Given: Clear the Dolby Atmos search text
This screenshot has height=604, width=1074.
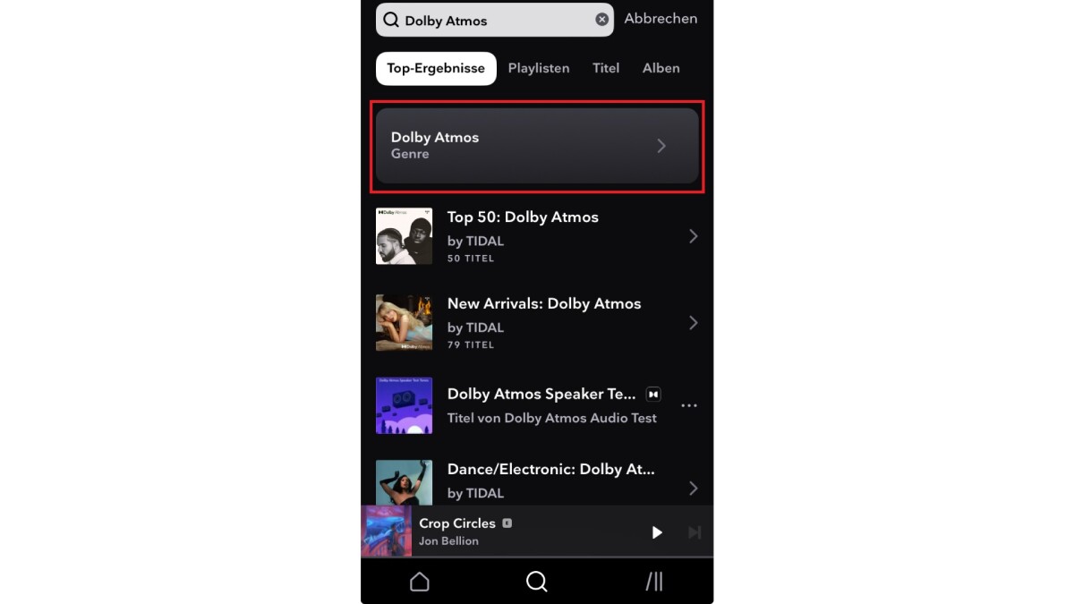Looking at the screenshot, I should point(602,20).
